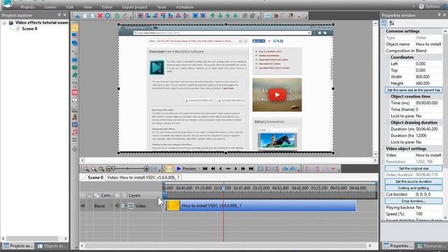Click the Width value field 800.000
This screenshot has width=448, height=252.
428,77
